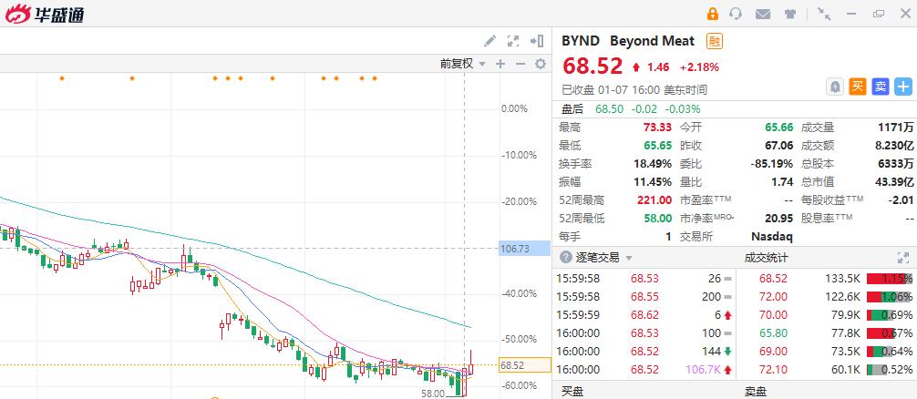The image size is (917, 399).
Task: Click the 68.52 current price axis label
Action: pyautogui.click(x=524, y=365)
